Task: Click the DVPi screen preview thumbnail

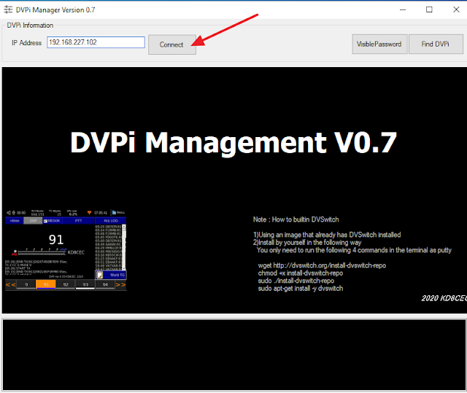Action: click(66, 249)
